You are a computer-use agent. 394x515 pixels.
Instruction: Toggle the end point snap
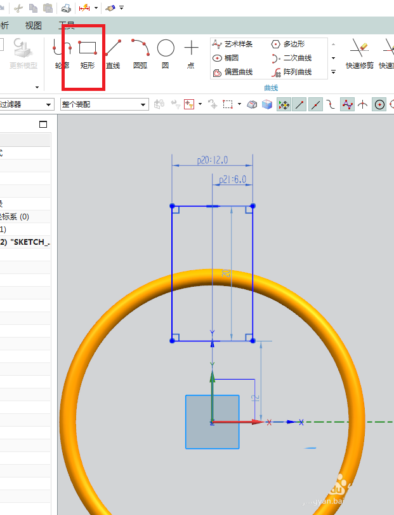pyautogui.click(x=299, y=105)
